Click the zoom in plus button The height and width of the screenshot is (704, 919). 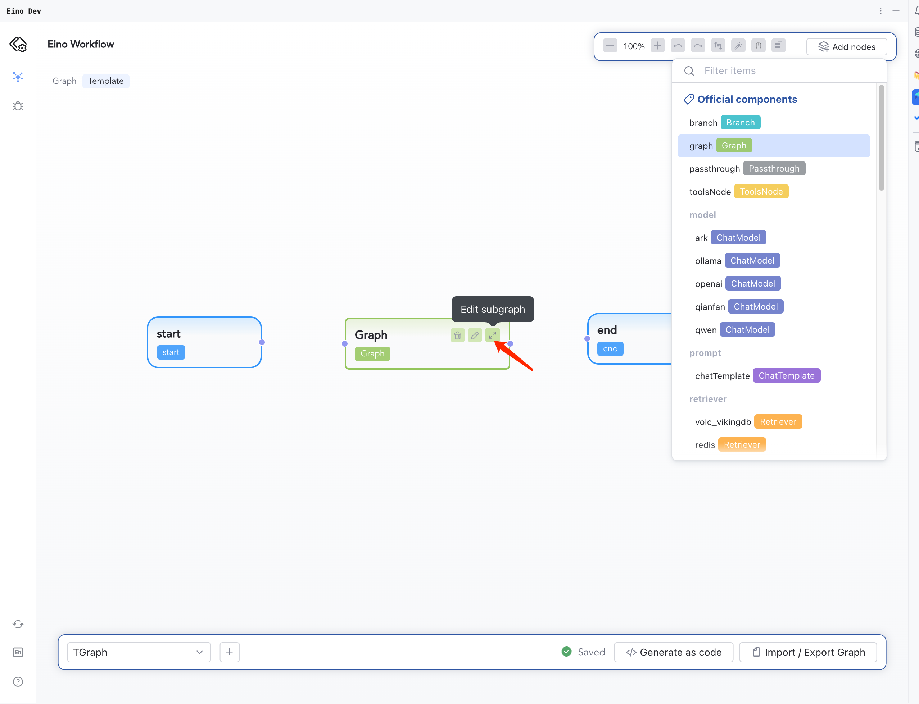point(657,46)
